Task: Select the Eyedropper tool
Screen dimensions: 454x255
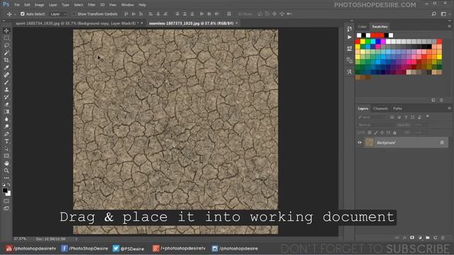Action: [6, 68]
